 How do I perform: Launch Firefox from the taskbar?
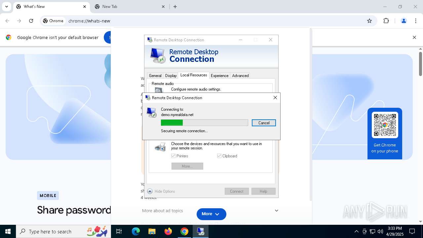coord(168,231)
